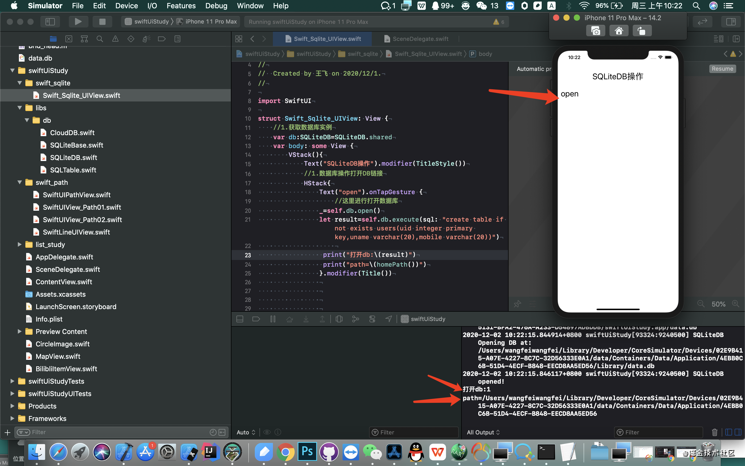
Task: Click the trash icon to clear console
Action: coord(714,432)
